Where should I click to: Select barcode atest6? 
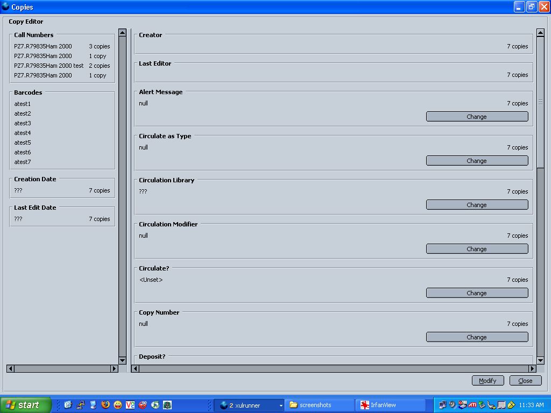(x=23, y=152)
